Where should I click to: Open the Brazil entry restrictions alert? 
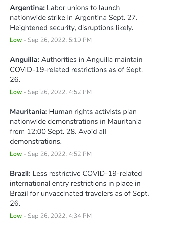(x=79, y=188)
